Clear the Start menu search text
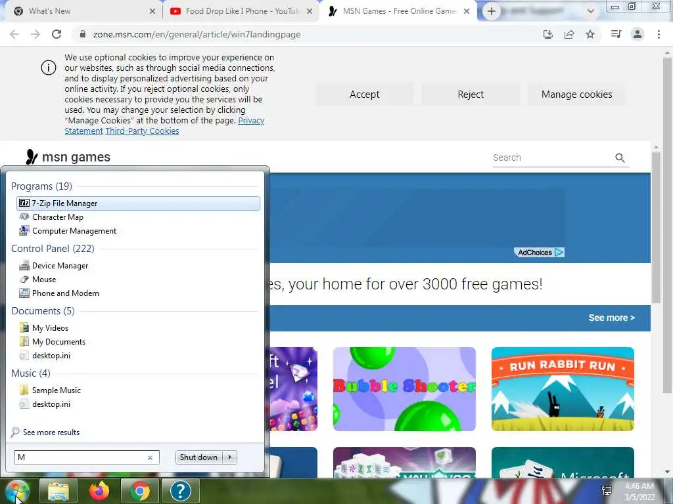Image resolution: width=673 pixels, height=504 pixels. tap(151, 457)
